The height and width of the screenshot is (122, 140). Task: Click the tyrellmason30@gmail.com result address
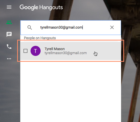66,53
